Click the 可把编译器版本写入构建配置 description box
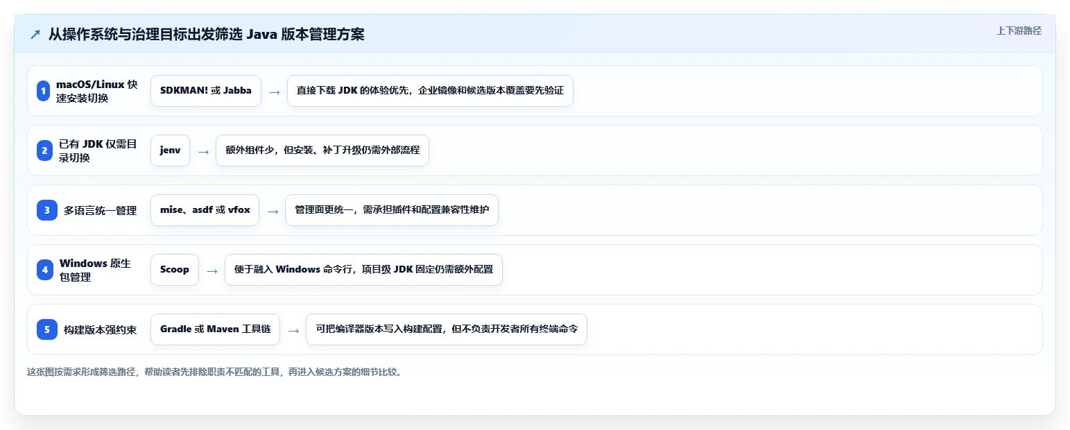Screen dimensions: 1070x430 click(447, 329)
